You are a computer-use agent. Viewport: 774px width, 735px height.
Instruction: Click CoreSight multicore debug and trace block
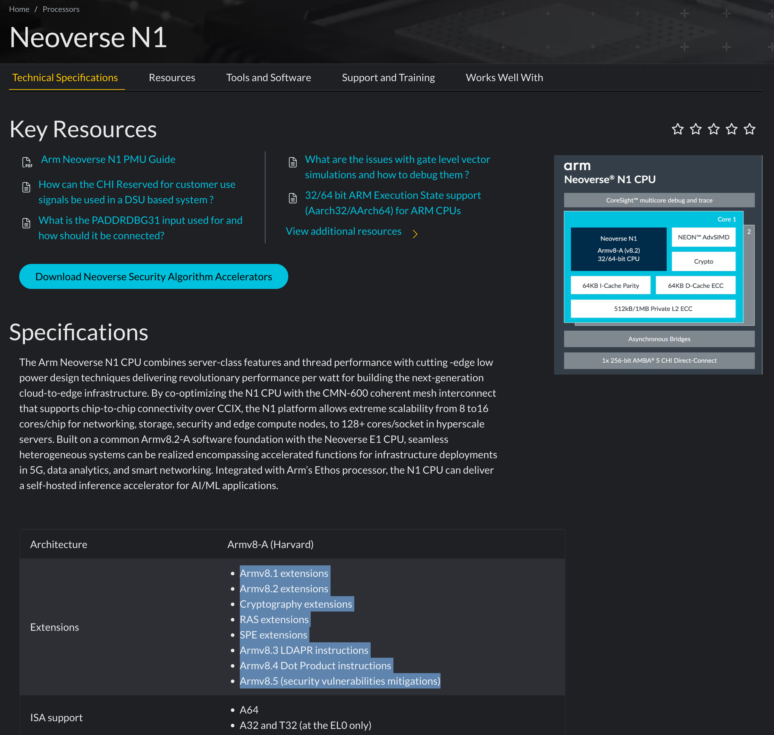(659, 200)
